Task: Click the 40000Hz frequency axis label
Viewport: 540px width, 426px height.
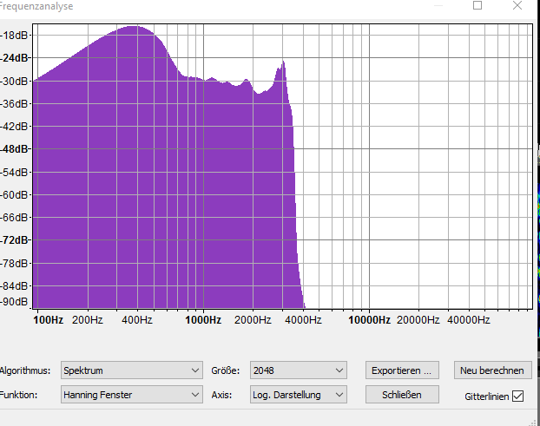Action: pyautogui.click(x=468, y=320)
